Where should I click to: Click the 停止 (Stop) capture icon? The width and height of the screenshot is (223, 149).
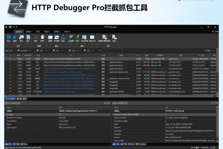(8, 38)
